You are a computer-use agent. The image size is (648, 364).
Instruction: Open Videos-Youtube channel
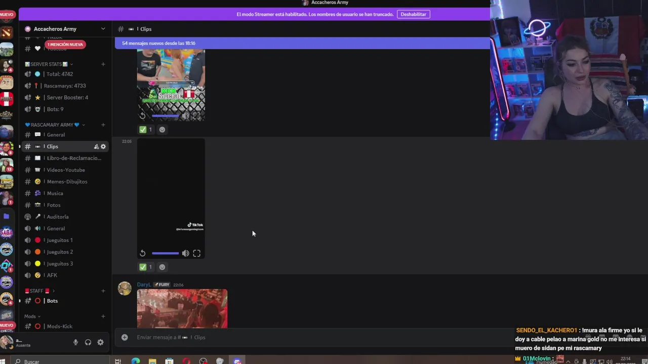(65, 170)
